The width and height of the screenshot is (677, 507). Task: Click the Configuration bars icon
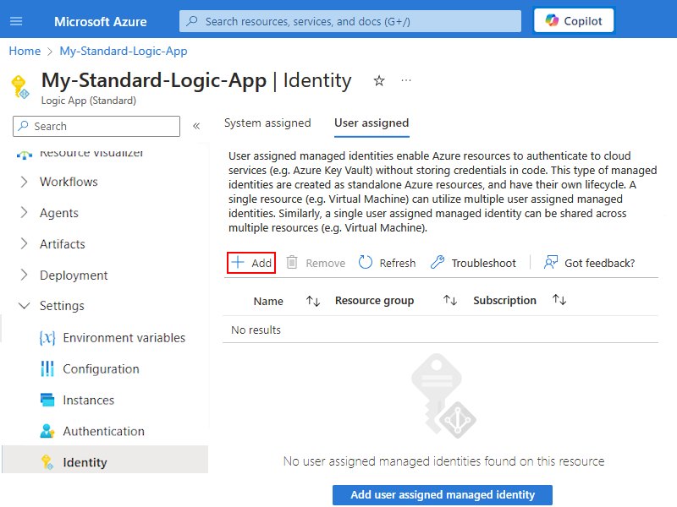pos(47,368)
